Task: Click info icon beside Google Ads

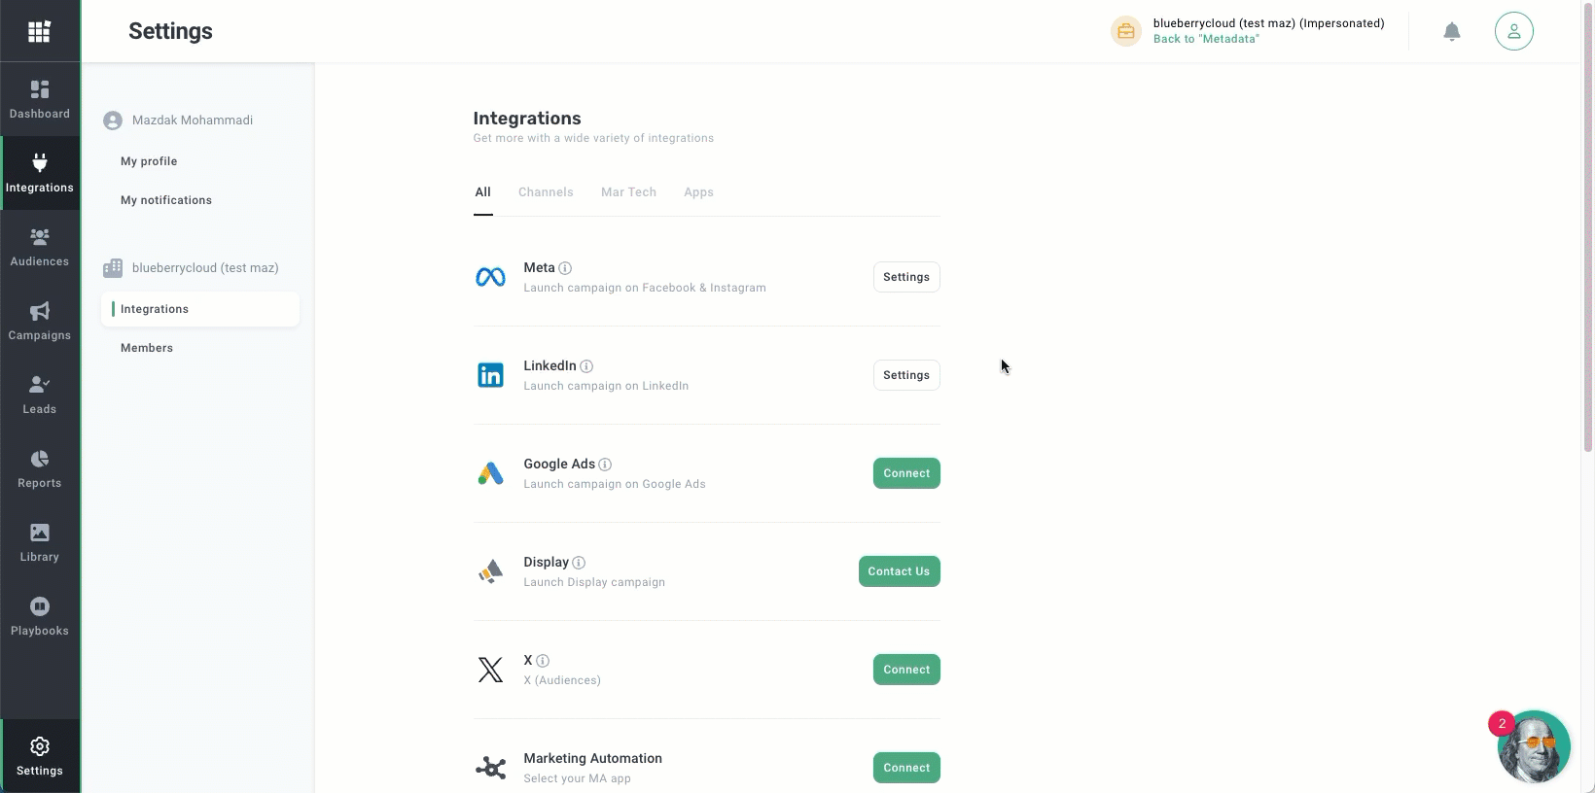Action: (x=605, y=465)
